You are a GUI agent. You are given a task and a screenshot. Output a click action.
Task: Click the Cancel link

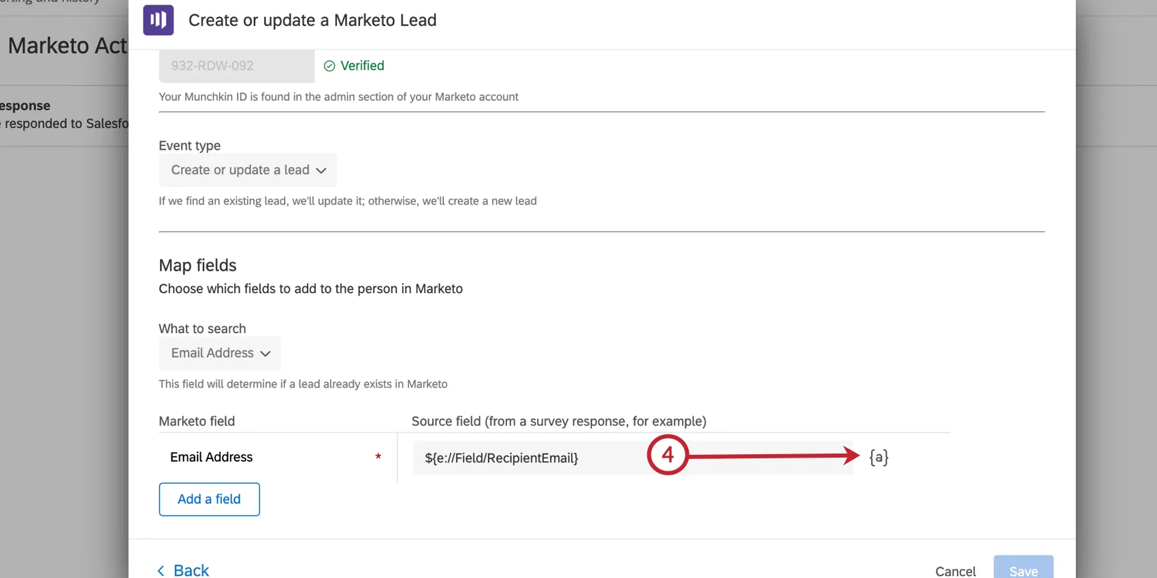[955, 571]
